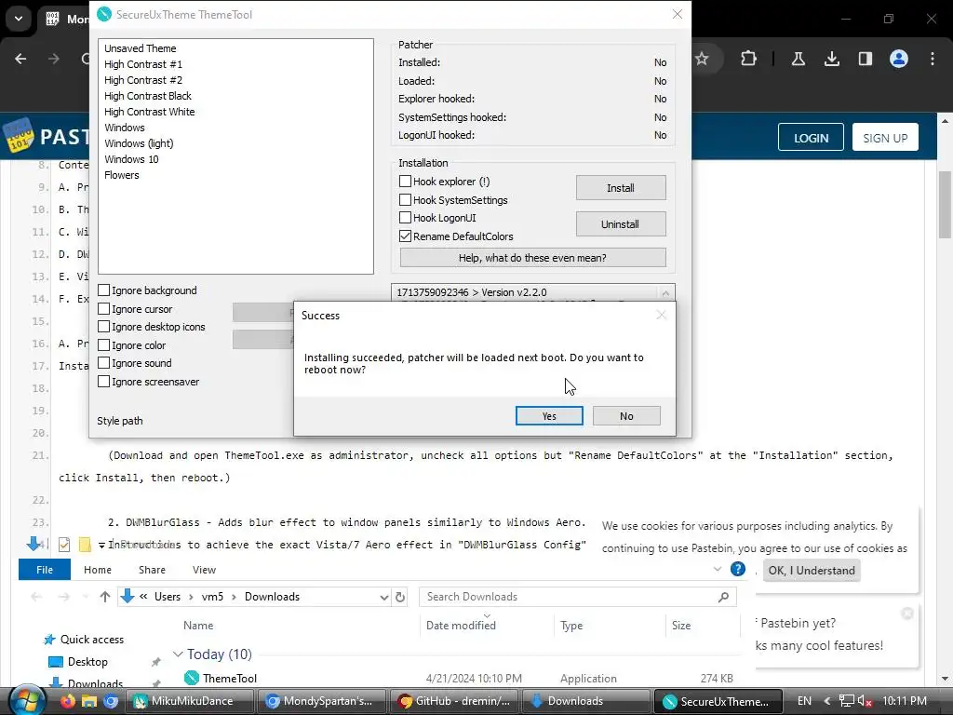This screenshot has width=953, height=715.
Task: Close the Pastebin promo popup
Action: click(907, 614)
